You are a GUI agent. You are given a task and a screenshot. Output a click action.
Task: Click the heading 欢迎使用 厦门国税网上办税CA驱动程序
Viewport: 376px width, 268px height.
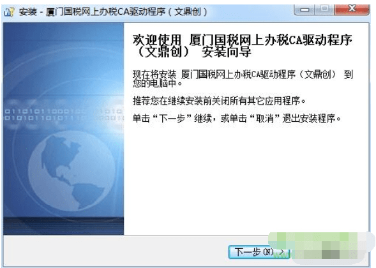click(242, 46)
